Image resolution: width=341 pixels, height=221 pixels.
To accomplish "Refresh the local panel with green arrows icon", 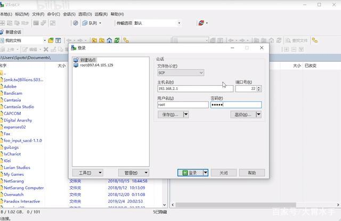I will 117,40.
